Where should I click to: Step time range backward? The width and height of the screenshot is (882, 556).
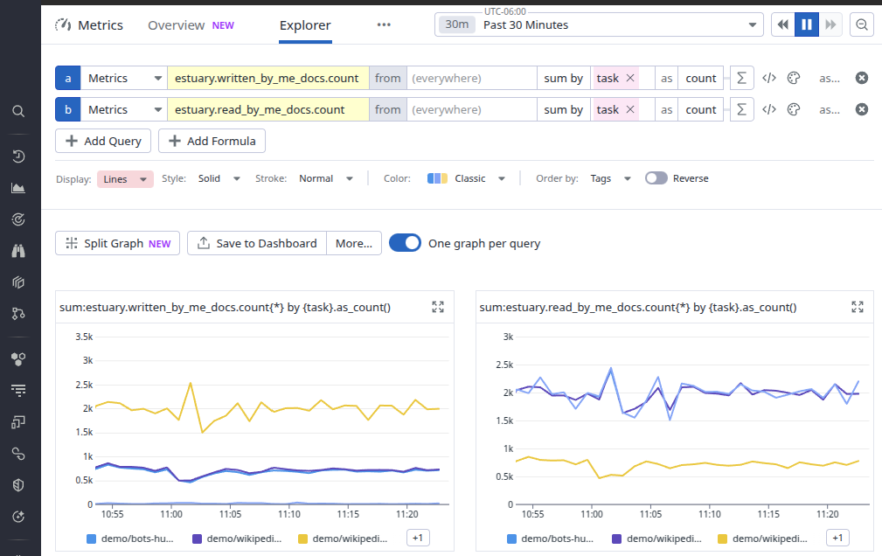point(782,24)
